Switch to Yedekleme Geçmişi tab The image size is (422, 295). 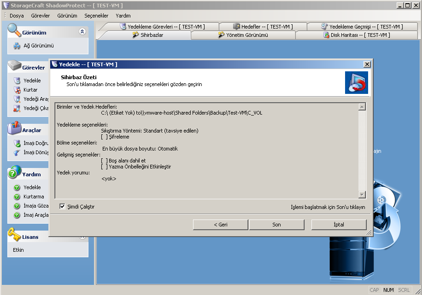click(362, 27)
